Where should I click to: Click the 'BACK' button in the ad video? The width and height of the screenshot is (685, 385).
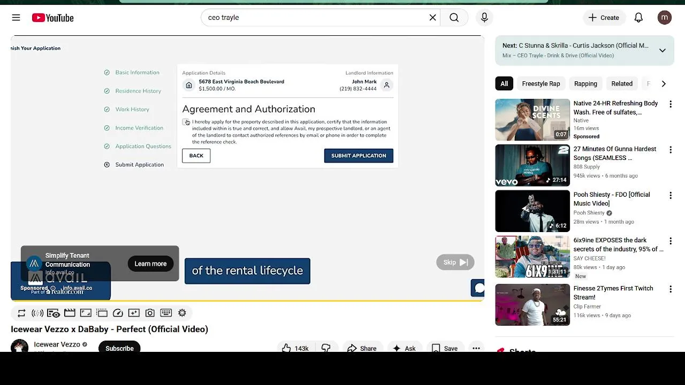[196, 156]
